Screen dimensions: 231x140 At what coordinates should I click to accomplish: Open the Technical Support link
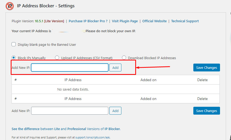(185, 21)
